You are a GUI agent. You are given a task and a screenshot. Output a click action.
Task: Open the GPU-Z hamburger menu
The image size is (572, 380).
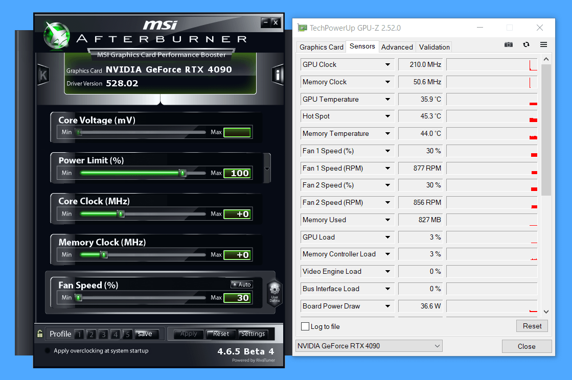543,44
